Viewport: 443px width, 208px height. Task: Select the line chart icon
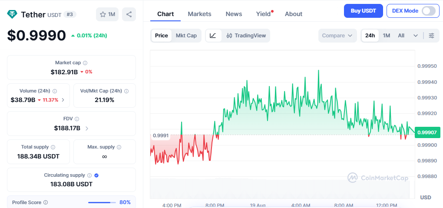(213, 36)
